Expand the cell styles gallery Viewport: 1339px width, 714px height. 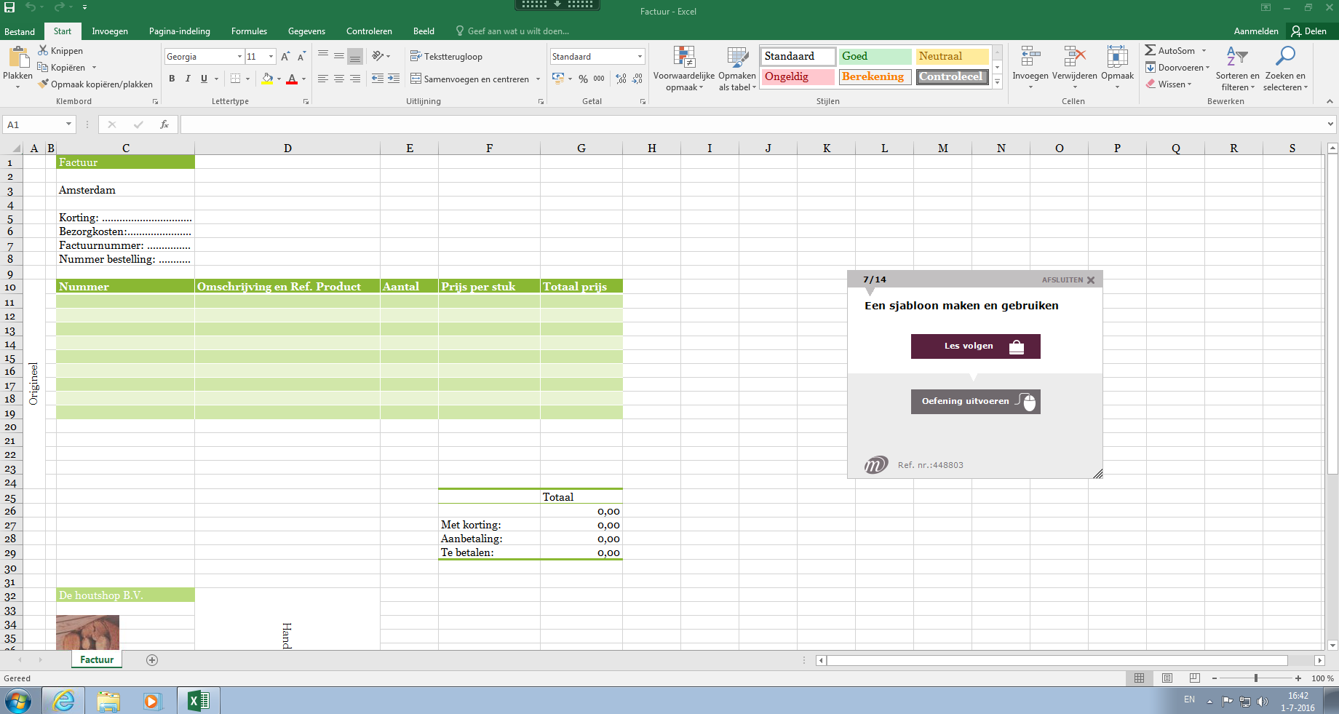coord(998,82)
